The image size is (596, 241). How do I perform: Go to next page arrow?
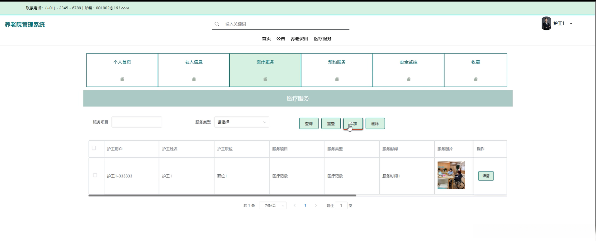[x=316, y=206]
